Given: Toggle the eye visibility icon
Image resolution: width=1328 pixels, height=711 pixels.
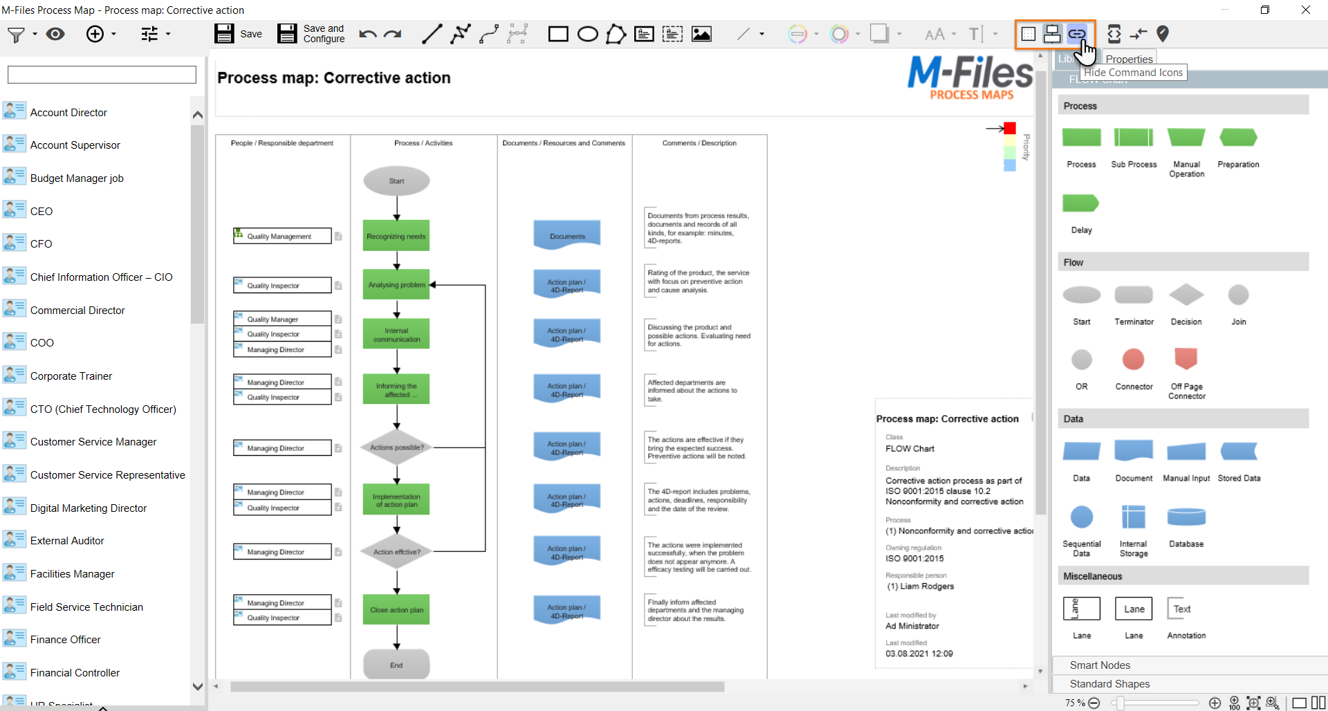Looking at the screenshot, I should click(x=55, y=34).
